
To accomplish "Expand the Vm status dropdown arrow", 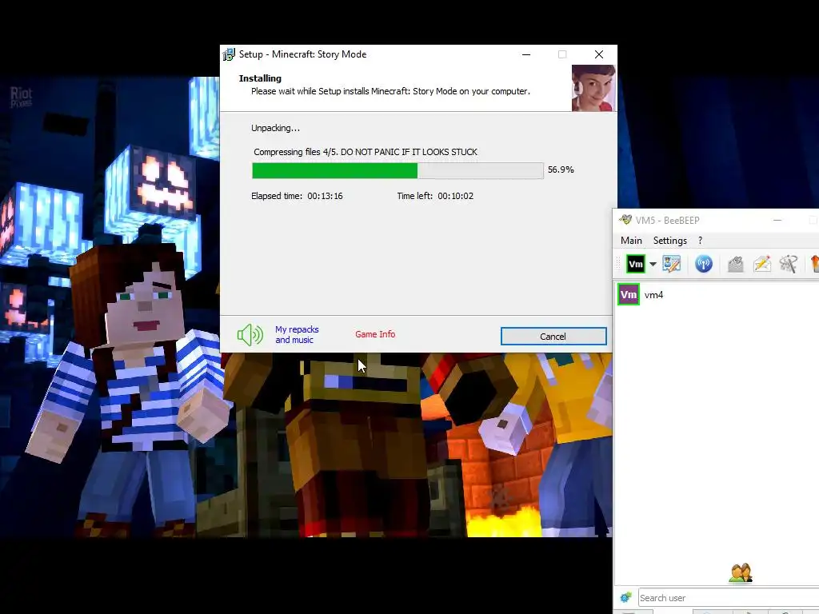I will coord(653,264).
